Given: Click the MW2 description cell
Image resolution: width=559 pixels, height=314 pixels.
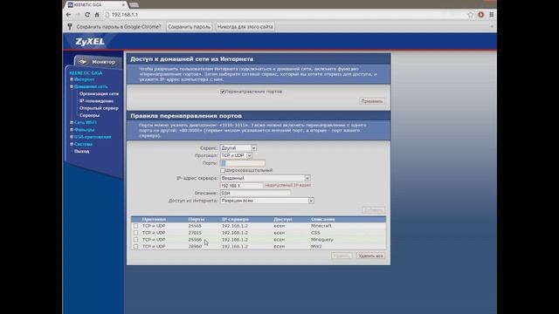Looking at the screenshot, I should click(x=316, y=246).
